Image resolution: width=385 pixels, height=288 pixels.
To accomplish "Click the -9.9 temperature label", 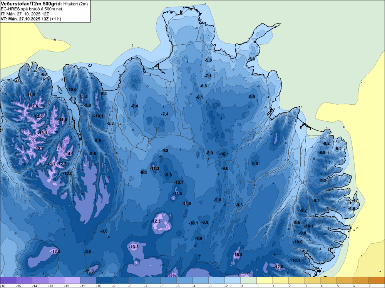I will (199, 238).
